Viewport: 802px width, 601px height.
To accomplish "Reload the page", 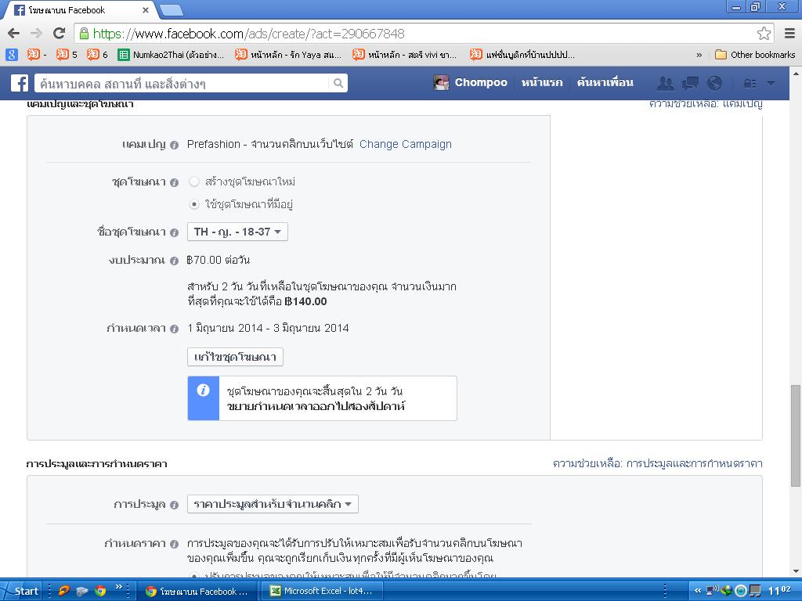I will [x=60, y=34].
